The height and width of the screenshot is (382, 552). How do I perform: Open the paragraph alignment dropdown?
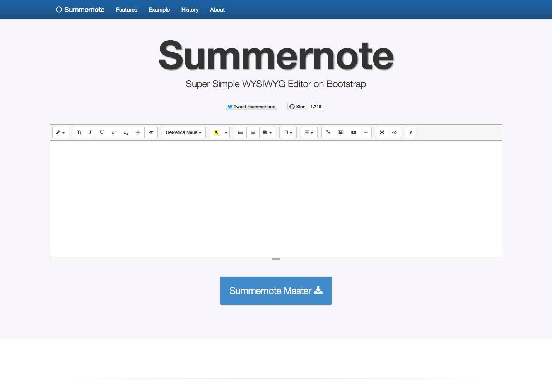(267, 132)
